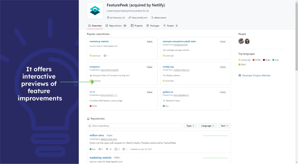Screen dimensions: 298x164
Task: Click the star icon on million-devs row
Action: tap(100, 149)
